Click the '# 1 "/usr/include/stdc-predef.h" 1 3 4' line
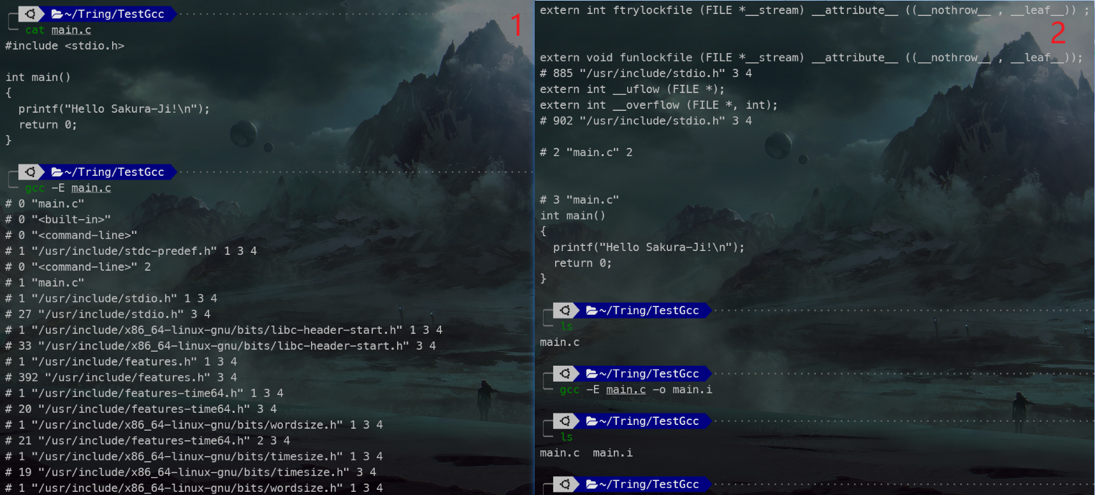This screenshot has height=495, width=1095. [131, 251]
